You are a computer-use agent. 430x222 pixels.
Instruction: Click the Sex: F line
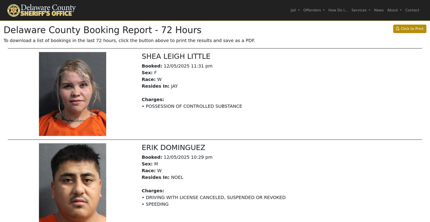[149, 73]
